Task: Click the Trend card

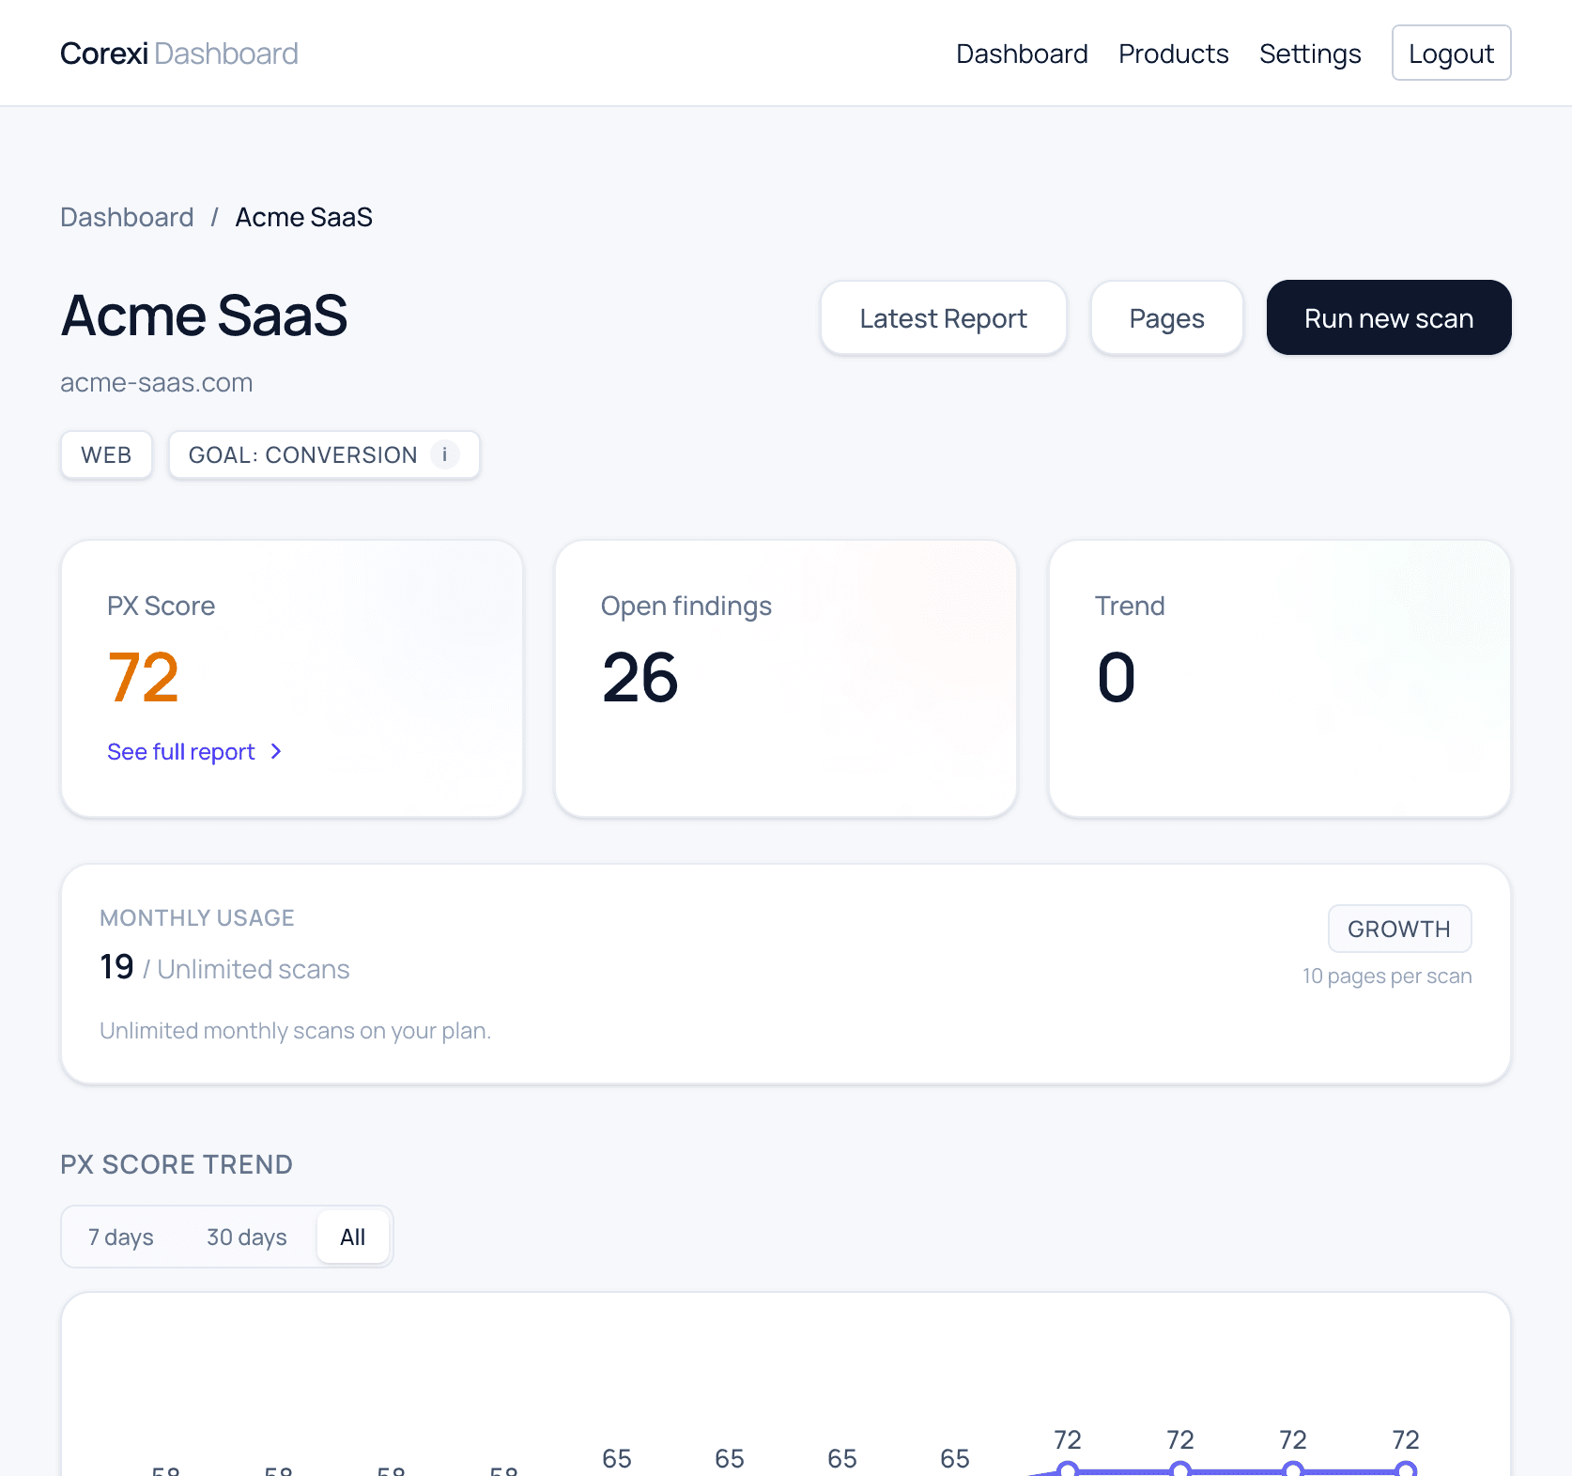Action: pyautogui.click(x=1279, y=678)
